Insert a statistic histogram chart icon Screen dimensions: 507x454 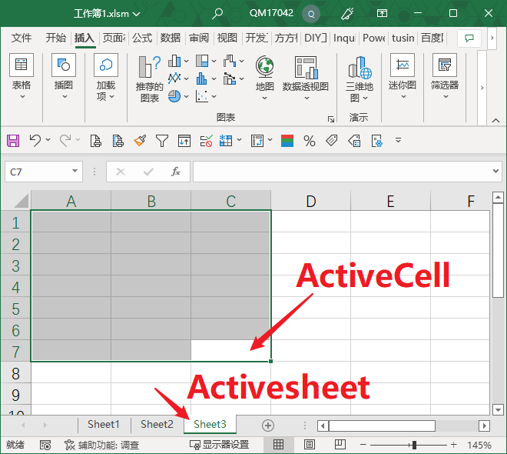pos(202,78)
